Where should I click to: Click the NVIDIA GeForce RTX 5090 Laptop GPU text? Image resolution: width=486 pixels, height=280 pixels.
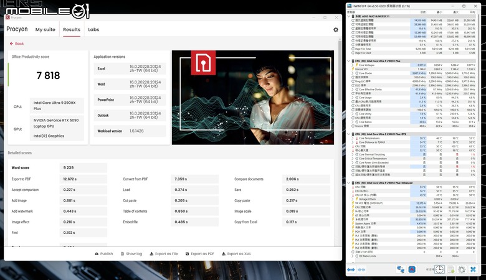[x=56, y=123]
